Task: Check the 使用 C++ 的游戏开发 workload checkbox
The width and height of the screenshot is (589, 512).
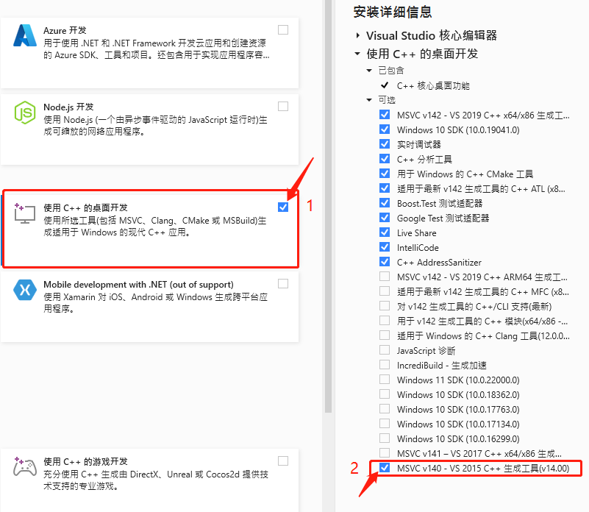Action: [283, 461]
